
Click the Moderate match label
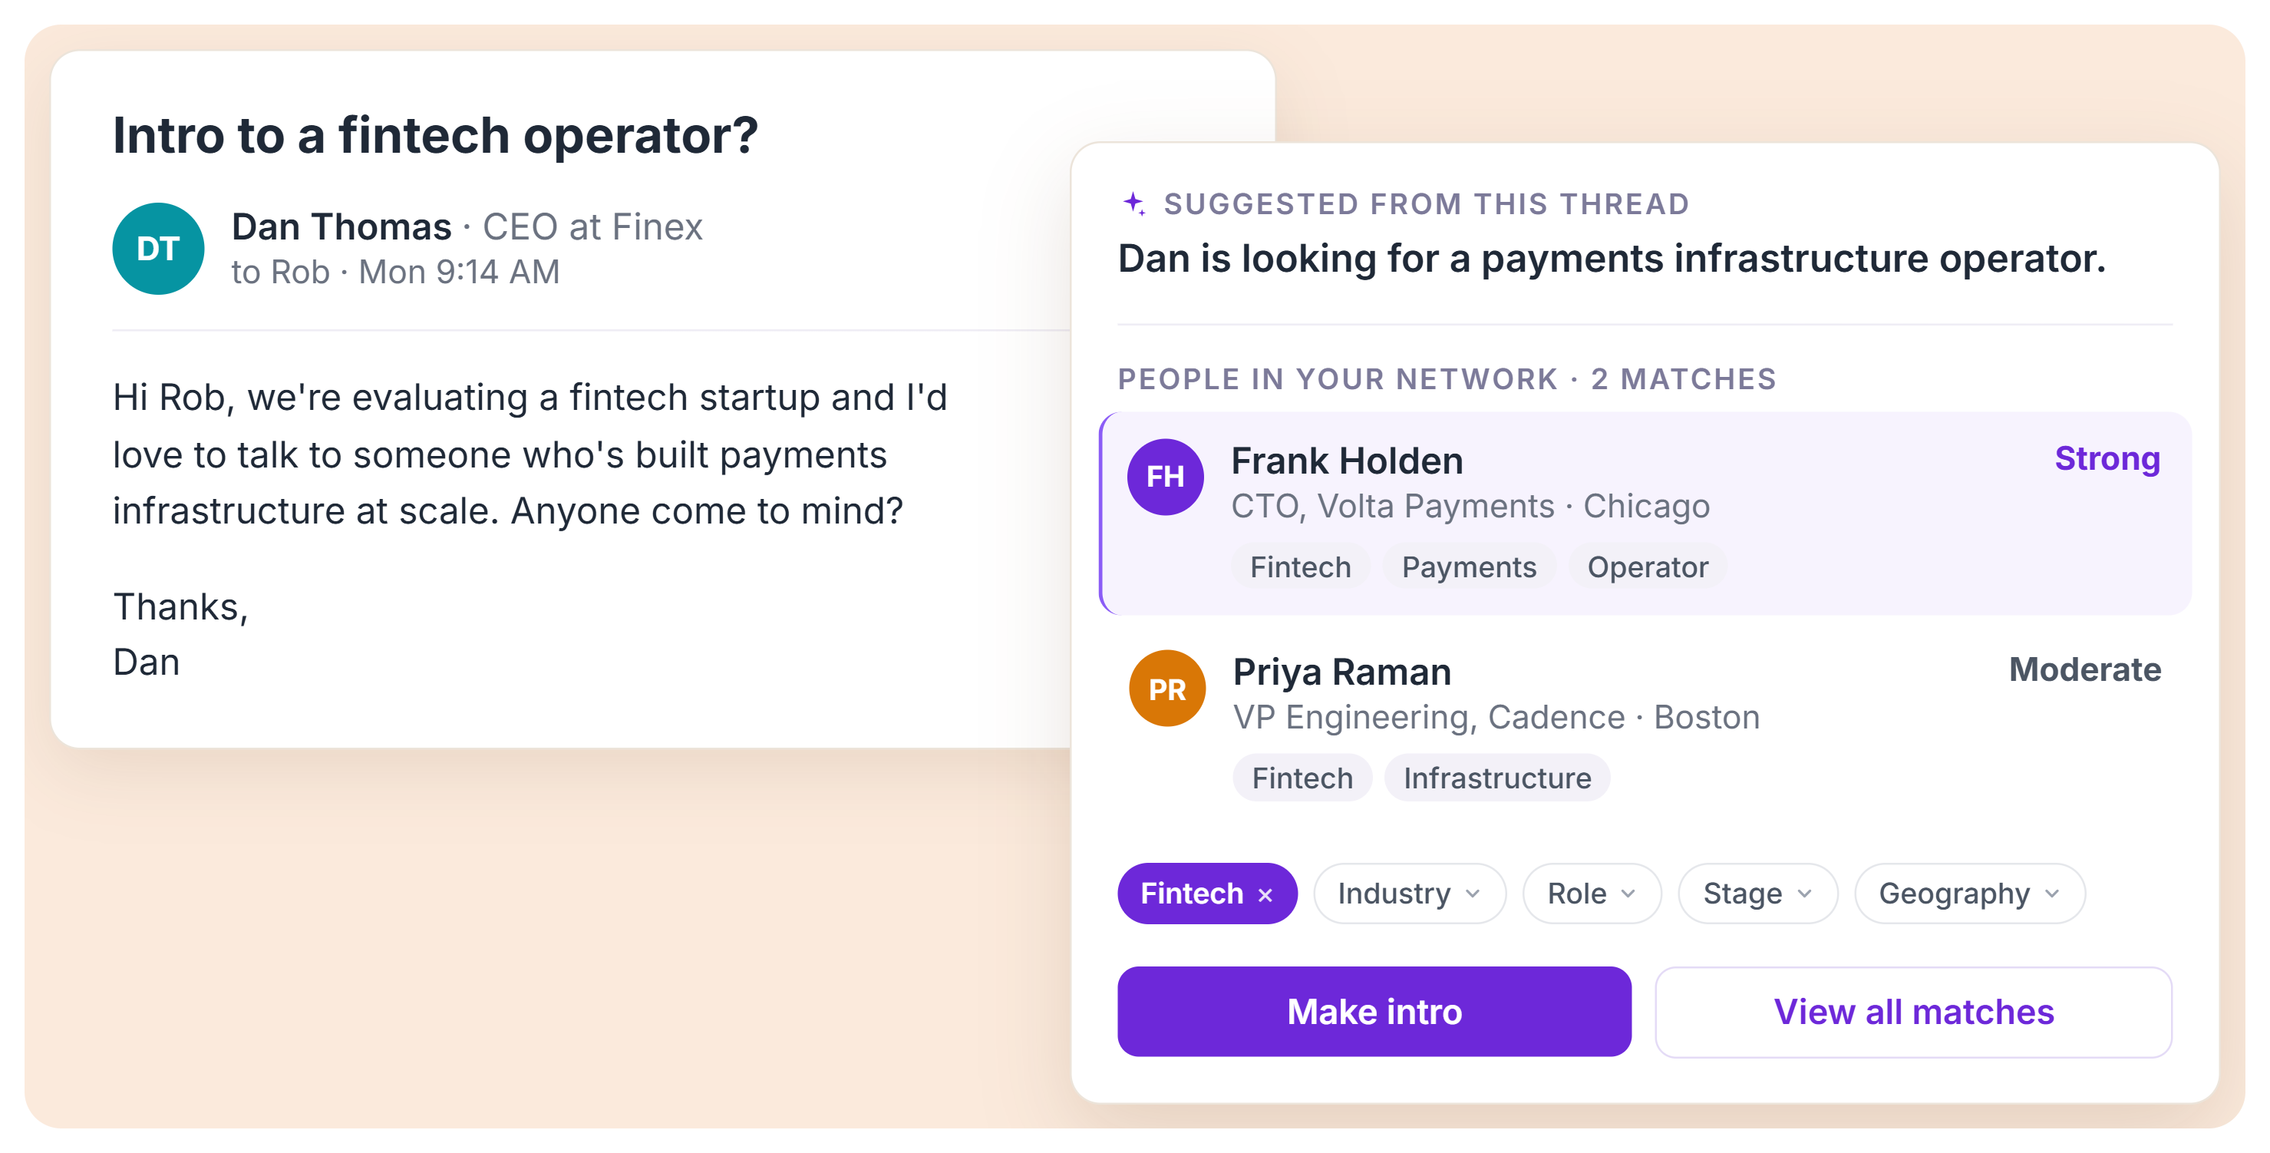click(x=2084, y=669)
